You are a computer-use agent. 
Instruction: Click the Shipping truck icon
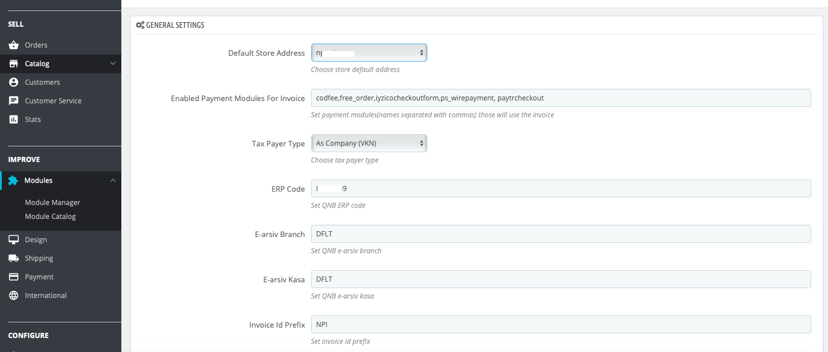click(13, 258)
